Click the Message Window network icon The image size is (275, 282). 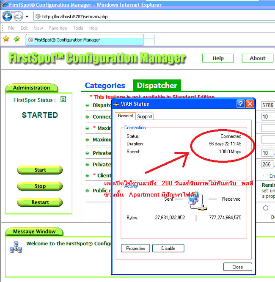16,247
